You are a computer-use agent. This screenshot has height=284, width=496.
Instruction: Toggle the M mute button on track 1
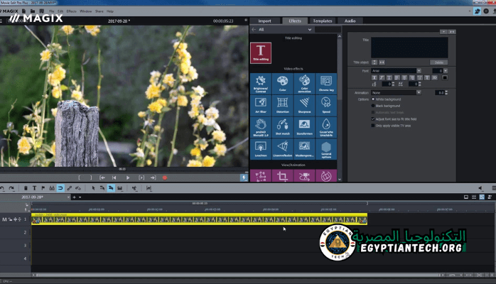pos(4,219)
